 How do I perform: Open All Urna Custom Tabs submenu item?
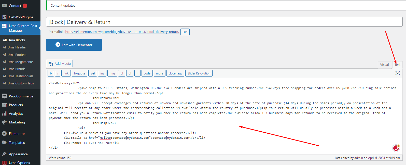(18, 83)
